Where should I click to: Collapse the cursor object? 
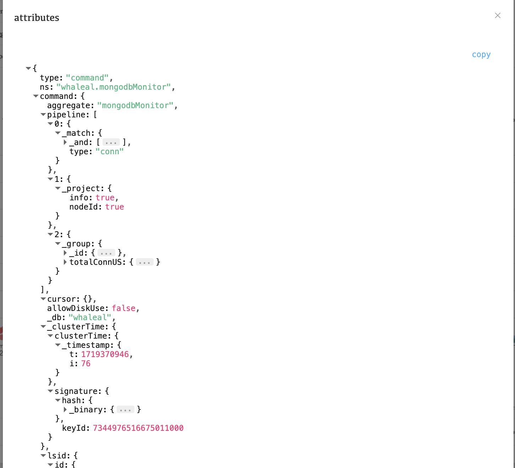tap(43, 299)
